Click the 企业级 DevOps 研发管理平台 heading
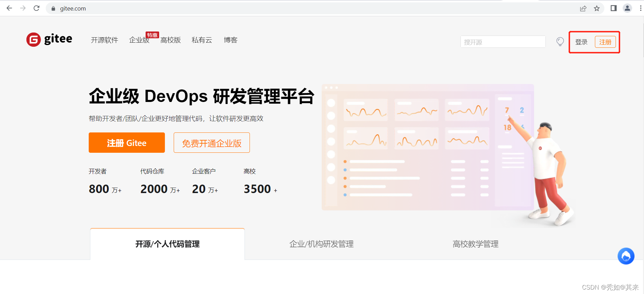Viewport: 644px width, 294px height. 201,96
